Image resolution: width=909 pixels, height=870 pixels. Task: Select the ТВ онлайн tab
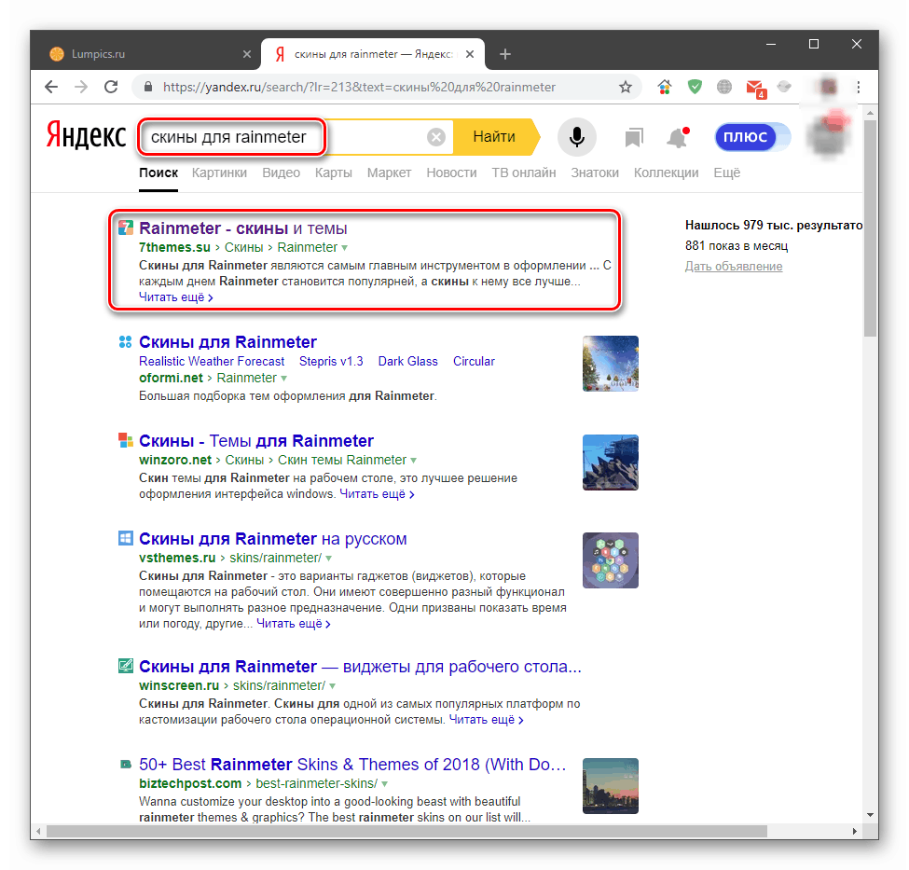524,173
